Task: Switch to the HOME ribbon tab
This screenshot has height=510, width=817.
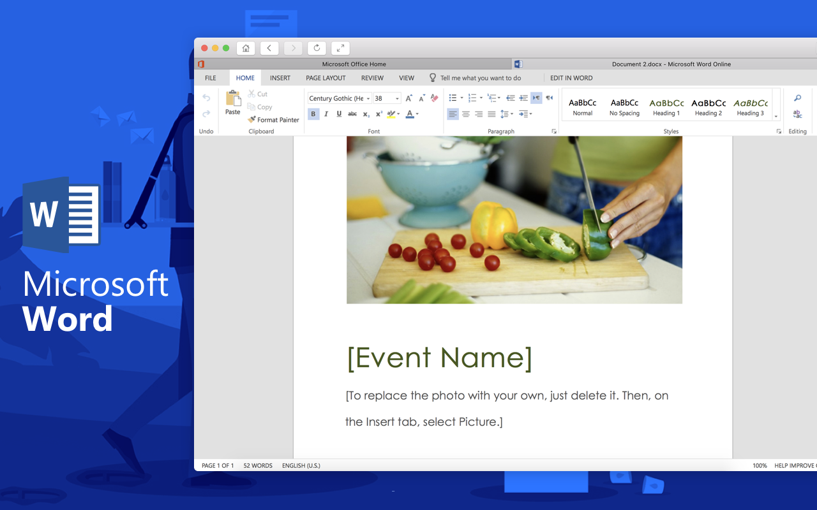Action: pos(245,78)
